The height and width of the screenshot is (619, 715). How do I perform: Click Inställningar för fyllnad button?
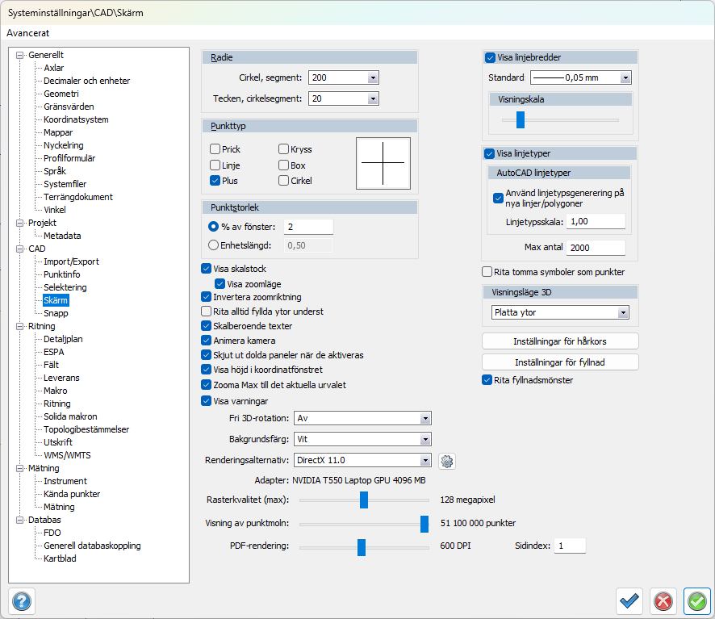click(x=560, y=362)
